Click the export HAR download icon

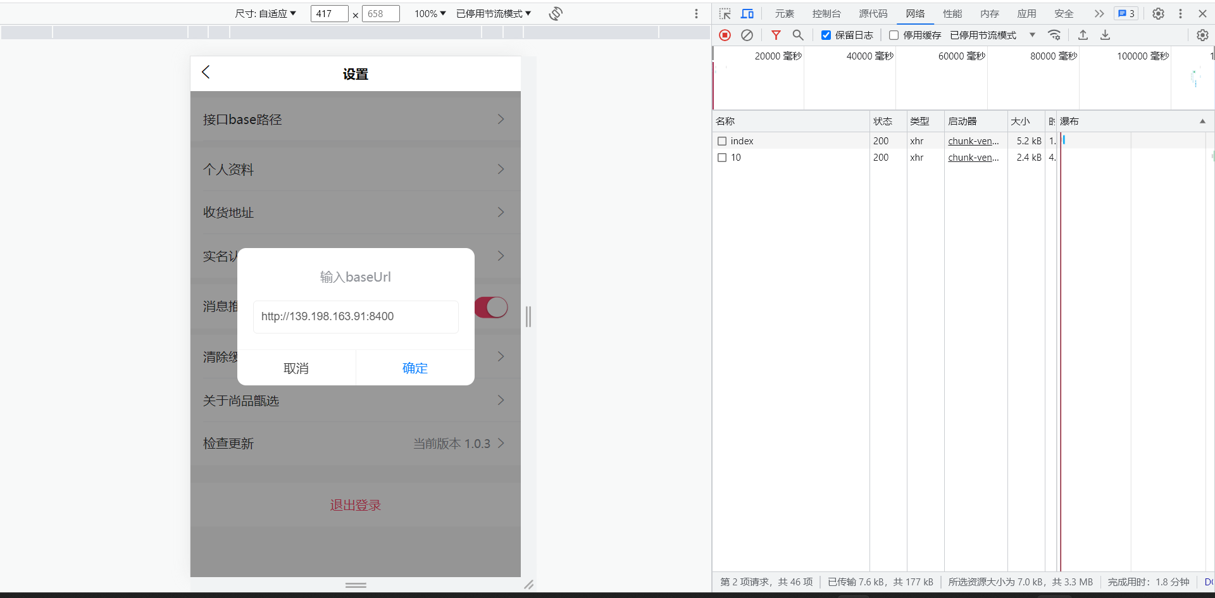1105,35
